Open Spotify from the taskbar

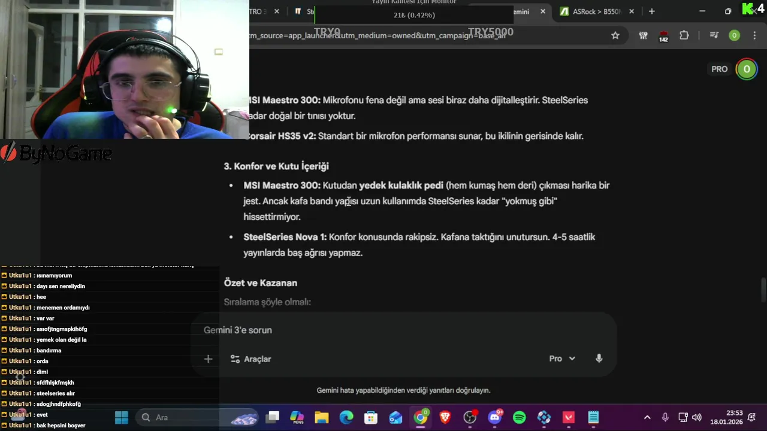520,417
